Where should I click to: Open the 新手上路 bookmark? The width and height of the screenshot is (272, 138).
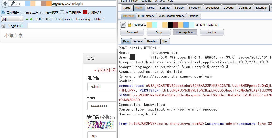click(x=32, y=12)
